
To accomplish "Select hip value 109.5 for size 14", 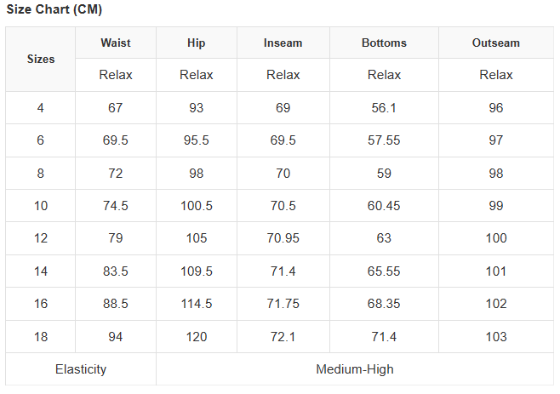I will point(197,271).
